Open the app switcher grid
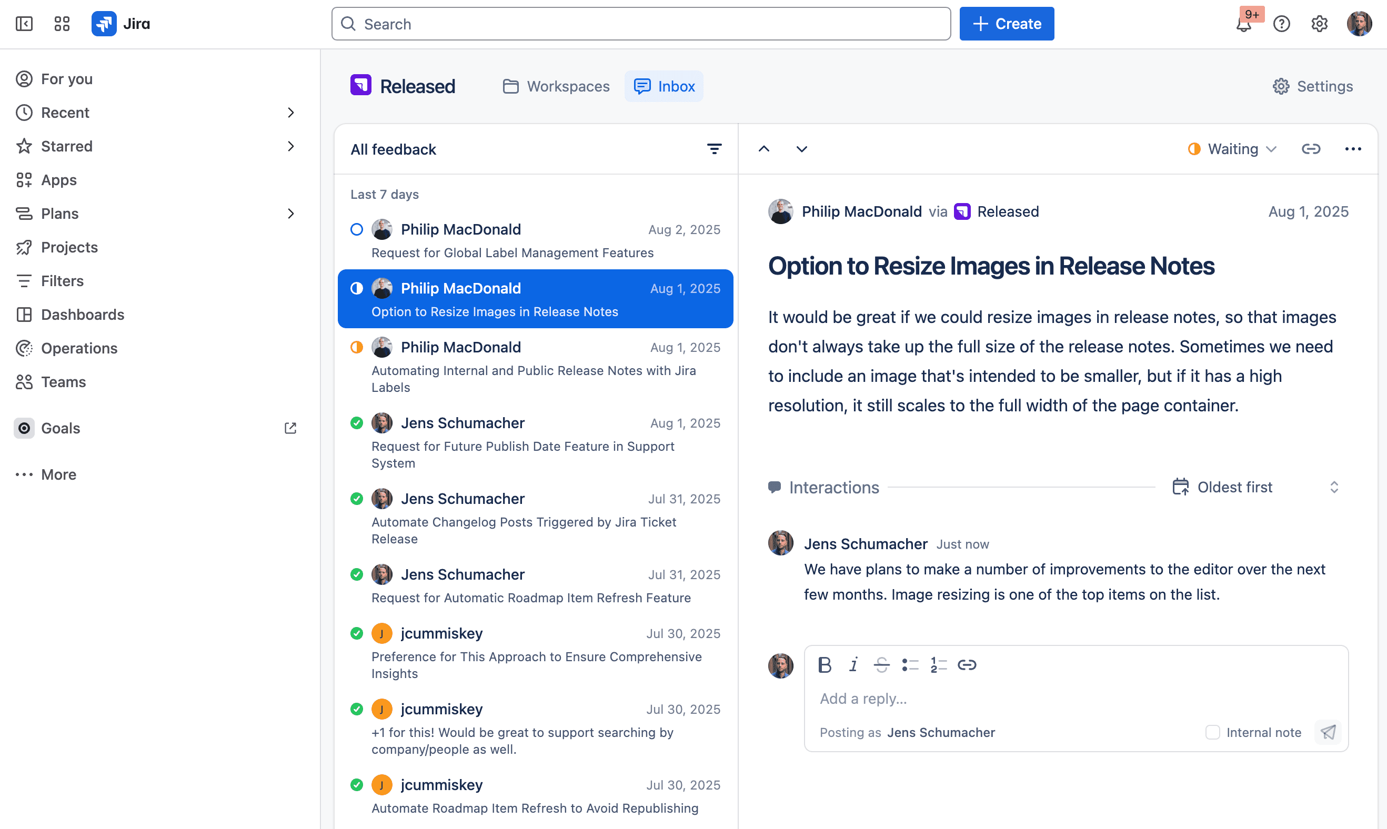The width and height of the screenshot is (1387, 829). [x=62, y=24]
